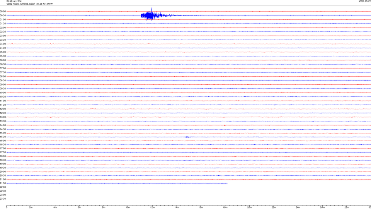This screenshot has width=371, height=209.
Task: Click the 09:00 time label
Action: (x=3, y=85)
